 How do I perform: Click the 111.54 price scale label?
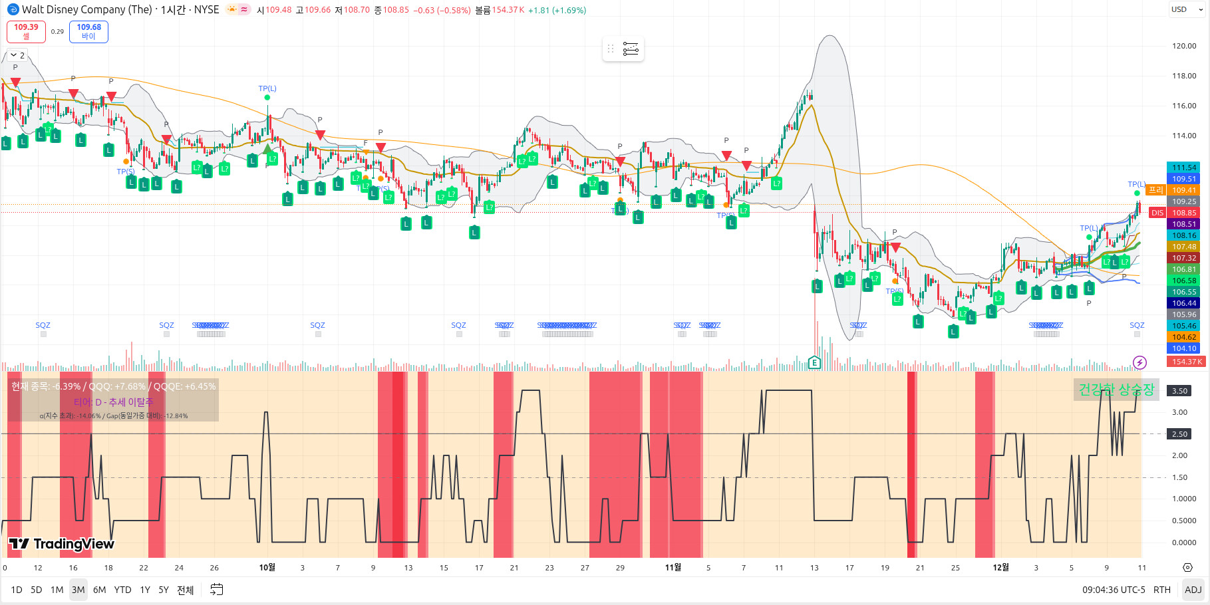(1184, 168)
